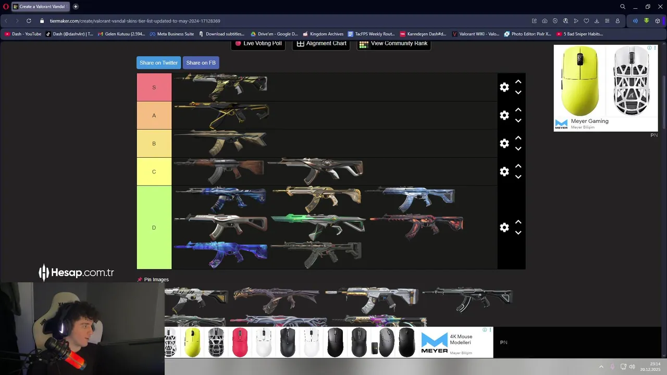The image size is (667, 375).
Task: Move D tier row up arrow
Action: coord(518,222)
